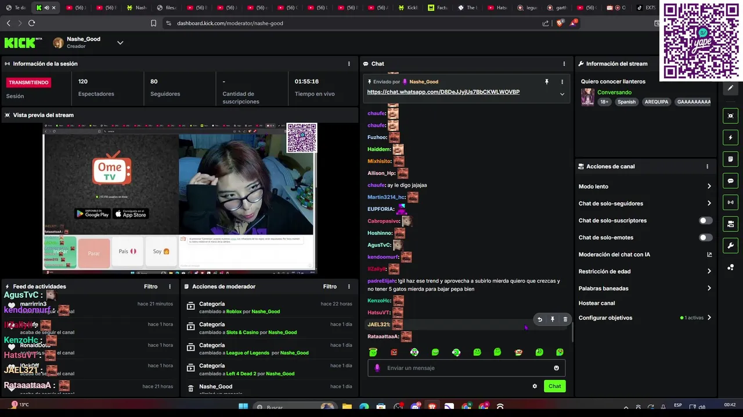The width and height of the screenshot is (743, 417).
Task: Switch to the Kick browser tab
Action: [x=45, y=8]
